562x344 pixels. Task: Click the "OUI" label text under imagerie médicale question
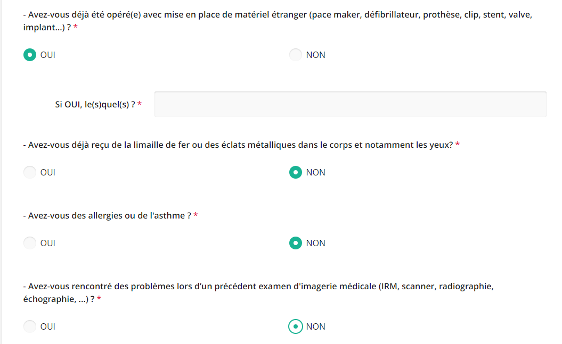[x=48, y=326]
